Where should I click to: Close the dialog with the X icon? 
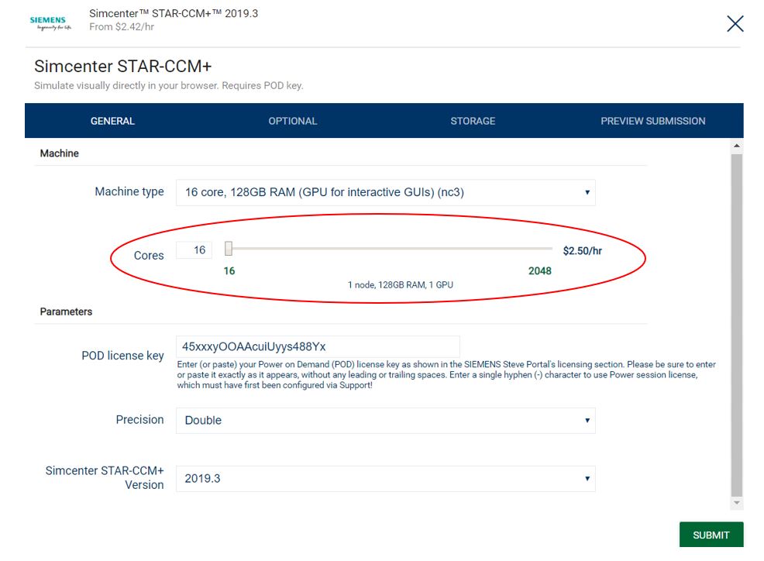(x=735, y=23)
